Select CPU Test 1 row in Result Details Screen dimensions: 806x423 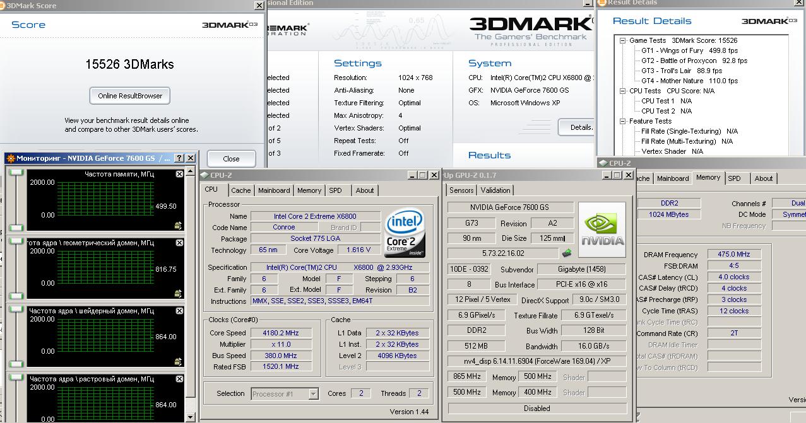[x=667, y=101]
